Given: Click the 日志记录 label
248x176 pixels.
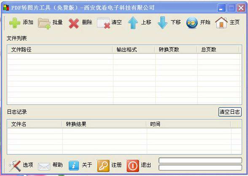Looking at the screenshot, I should click(17, 112).
